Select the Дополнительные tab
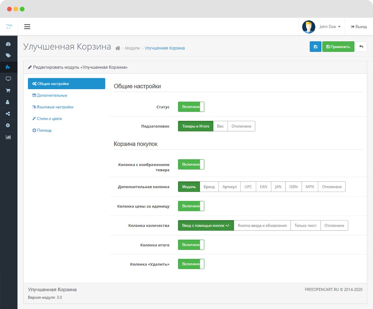This screenshot has width=373, height=309. coord(50,95)
